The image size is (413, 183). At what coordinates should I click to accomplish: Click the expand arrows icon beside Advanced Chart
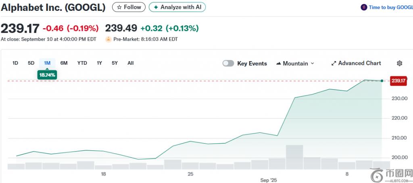tap(334, 63)
